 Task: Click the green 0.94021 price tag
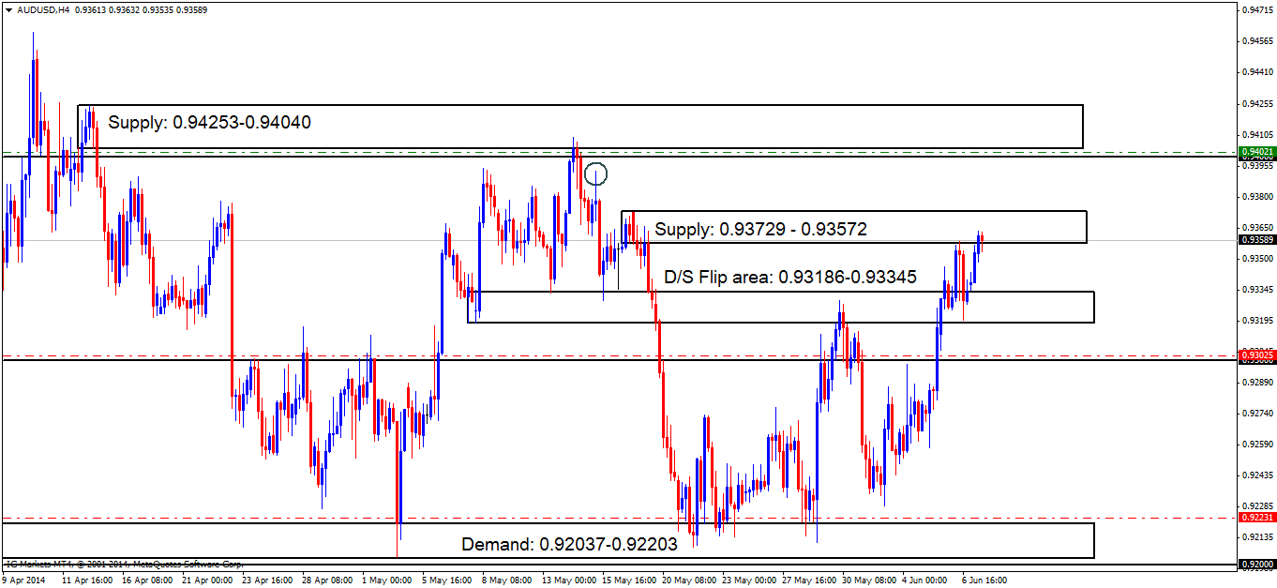pyautogui.click(x=1257, y=151)
